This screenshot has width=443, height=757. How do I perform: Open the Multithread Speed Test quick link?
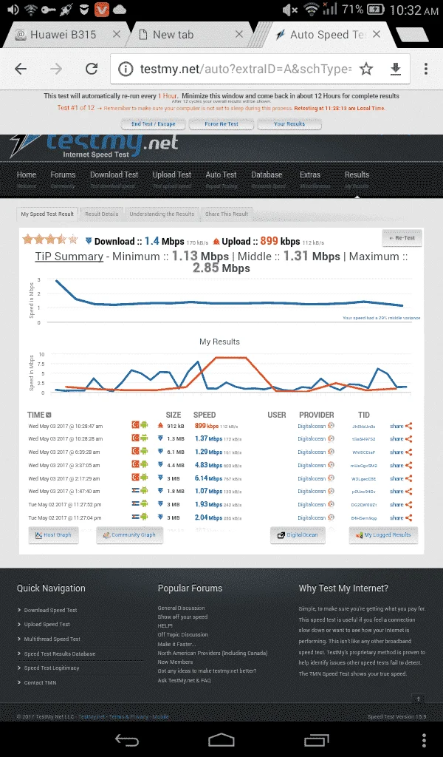point(52,639)
